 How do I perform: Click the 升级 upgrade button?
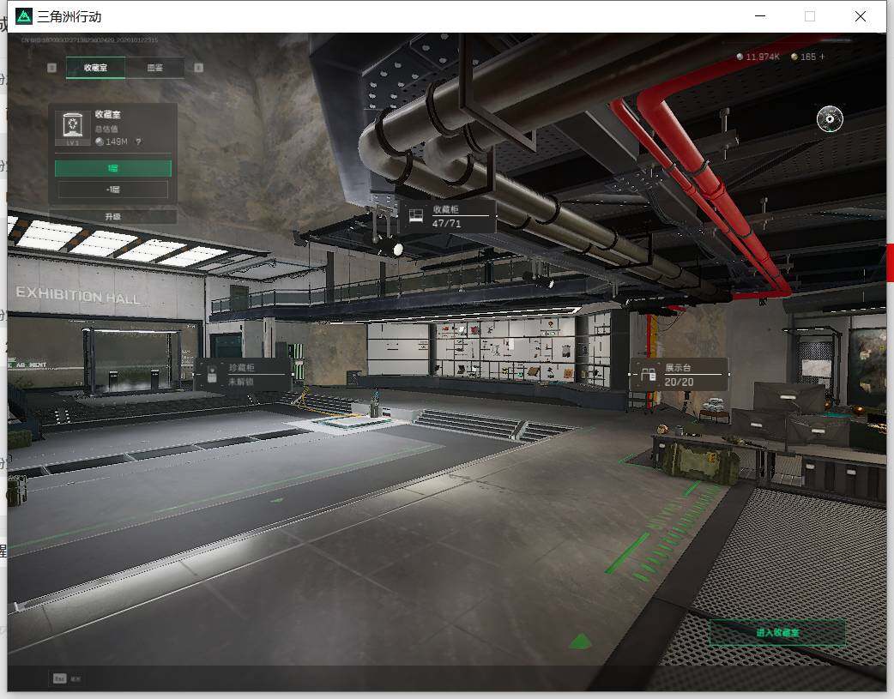(x=113, y=217)
